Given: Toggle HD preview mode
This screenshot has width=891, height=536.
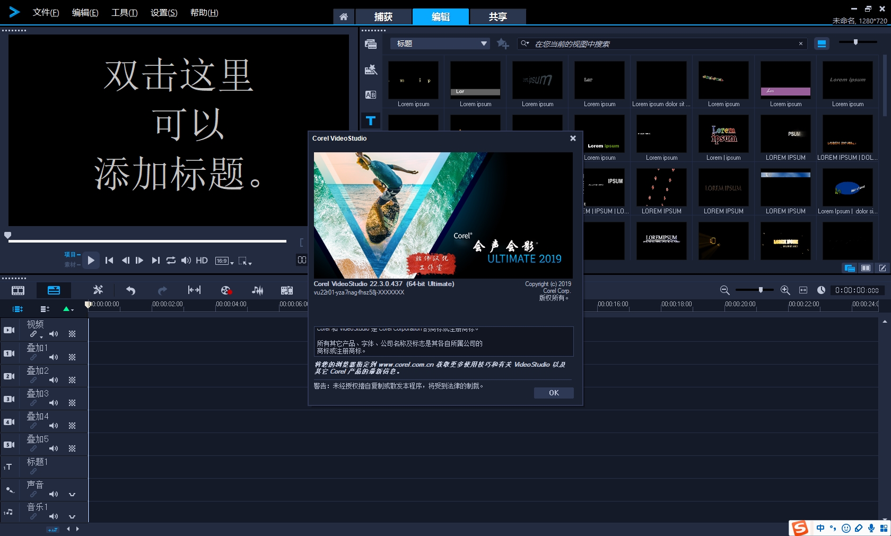Looking at the screenshot, I should pos(202,261).
